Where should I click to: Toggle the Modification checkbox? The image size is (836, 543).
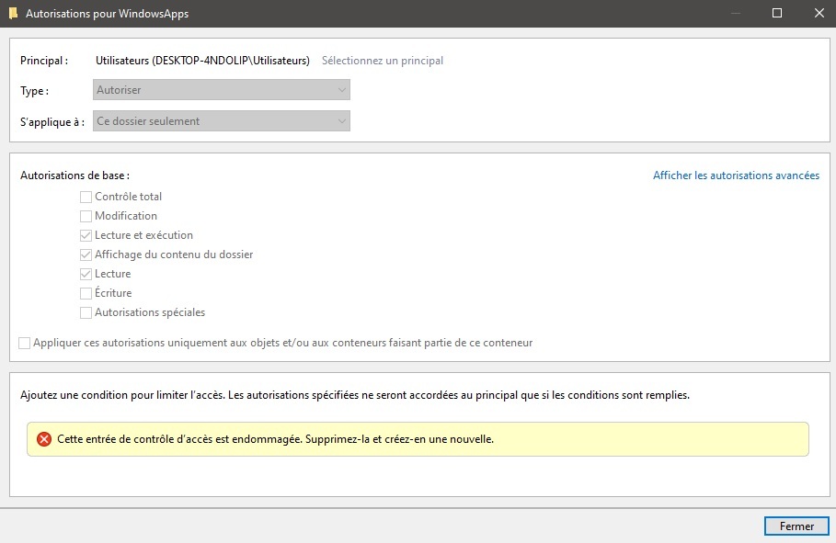[x=86, y=216]
